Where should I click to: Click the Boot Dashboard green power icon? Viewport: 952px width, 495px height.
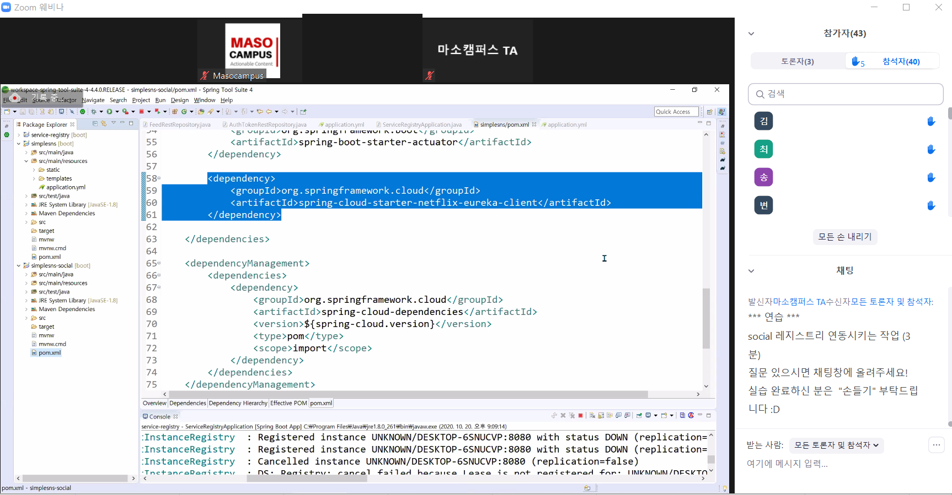[83, 112]
